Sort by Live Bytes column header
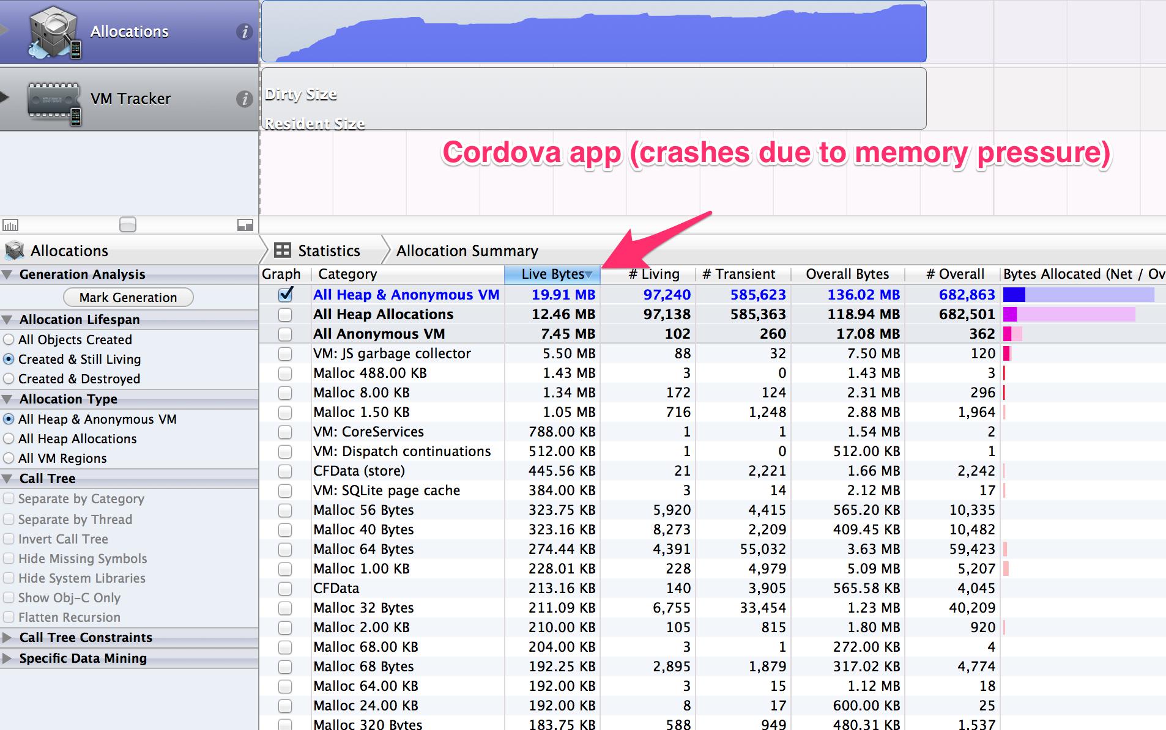The width and height of the screenshot is (1166, 730). pyautogui.click(x=552, y=275)
